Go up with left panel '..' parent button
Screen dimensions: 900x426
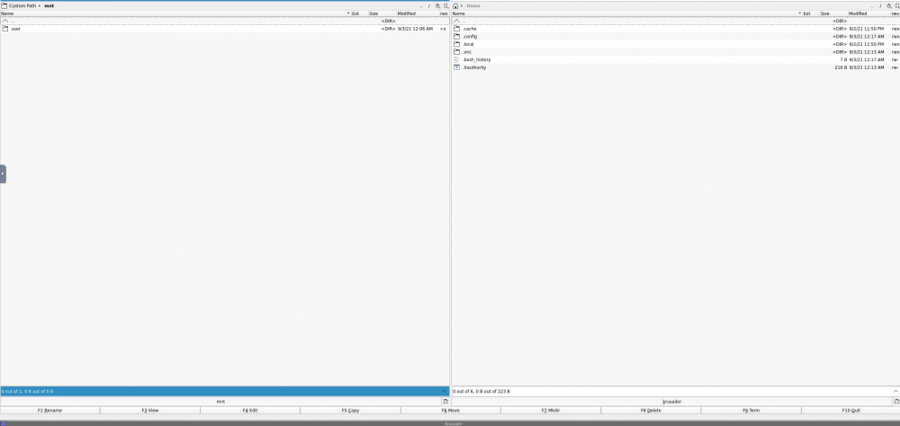point(420,5)
